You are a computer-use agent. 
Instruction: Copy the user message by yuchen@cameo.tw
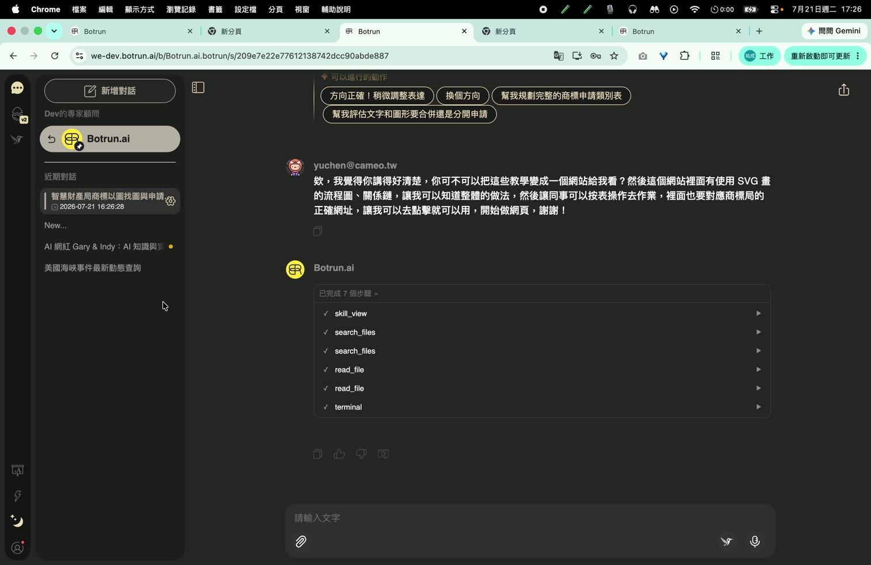(317, 231)
